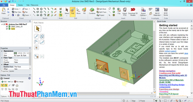This screenshot has width=193, height=102.
Task: Open Ordering and Buying design components link
Action: (x=172, y=86)
